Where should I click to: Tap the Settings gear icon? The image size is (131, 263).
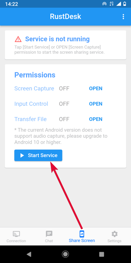coord(114,234)
